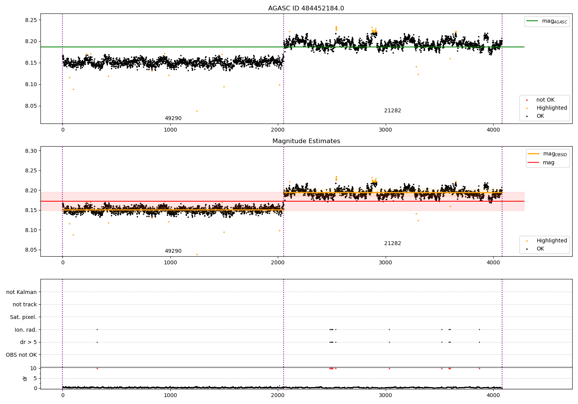Click the 'not Kalman' axis label
The image size is (578, 404).
(x=22, y=292)
